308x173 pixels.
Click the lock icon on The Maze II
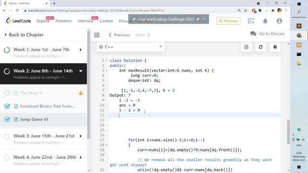(81, 93)
